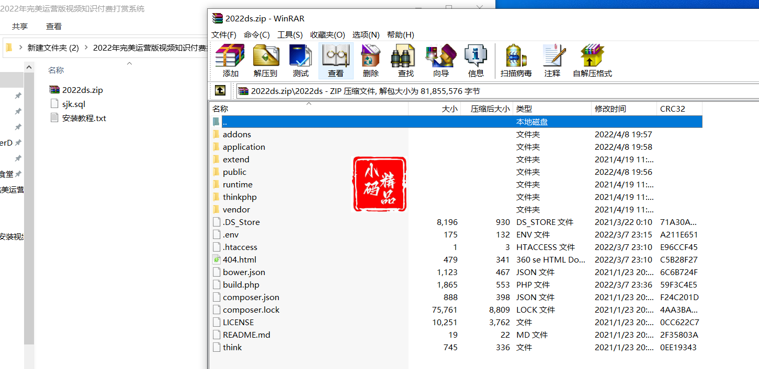Click the up-one-level arrow button in WinRAR

[220, 91]
